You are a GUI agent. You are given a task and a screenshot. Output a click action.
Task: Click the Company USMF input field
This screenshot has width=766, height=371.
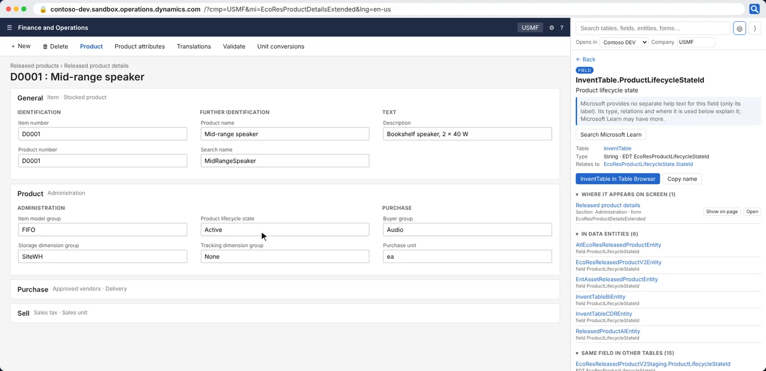coord(696,42)
